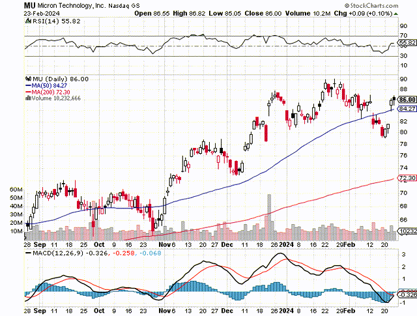Click the blue MA(50) legend line
Screen dimensions: 417x316
point(28,85)
